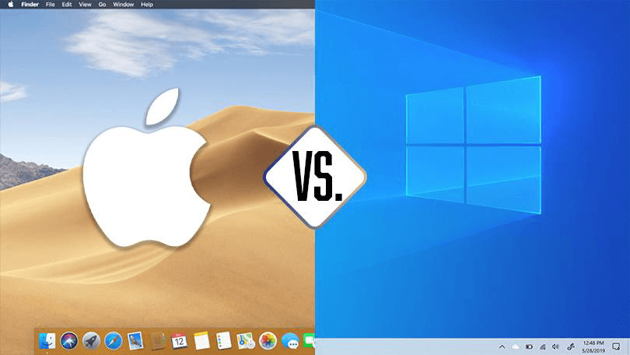This screenshot has height=355, width=630.
Task: Open Safari compass icon in Dock
Action: (114, 341)
